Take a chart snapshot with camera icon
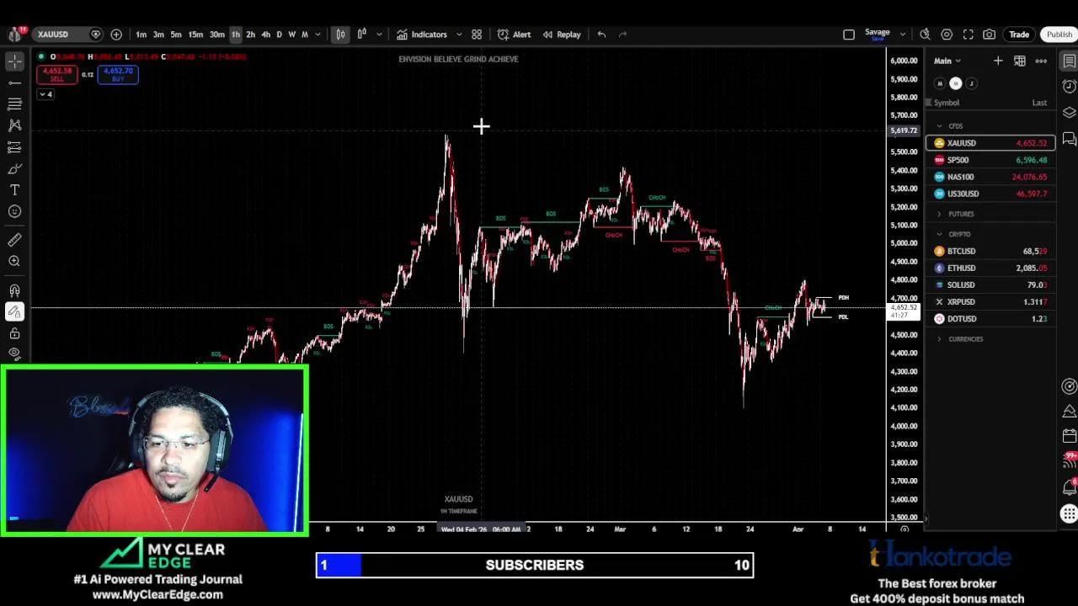1078x606 pixels. (990, 35)
